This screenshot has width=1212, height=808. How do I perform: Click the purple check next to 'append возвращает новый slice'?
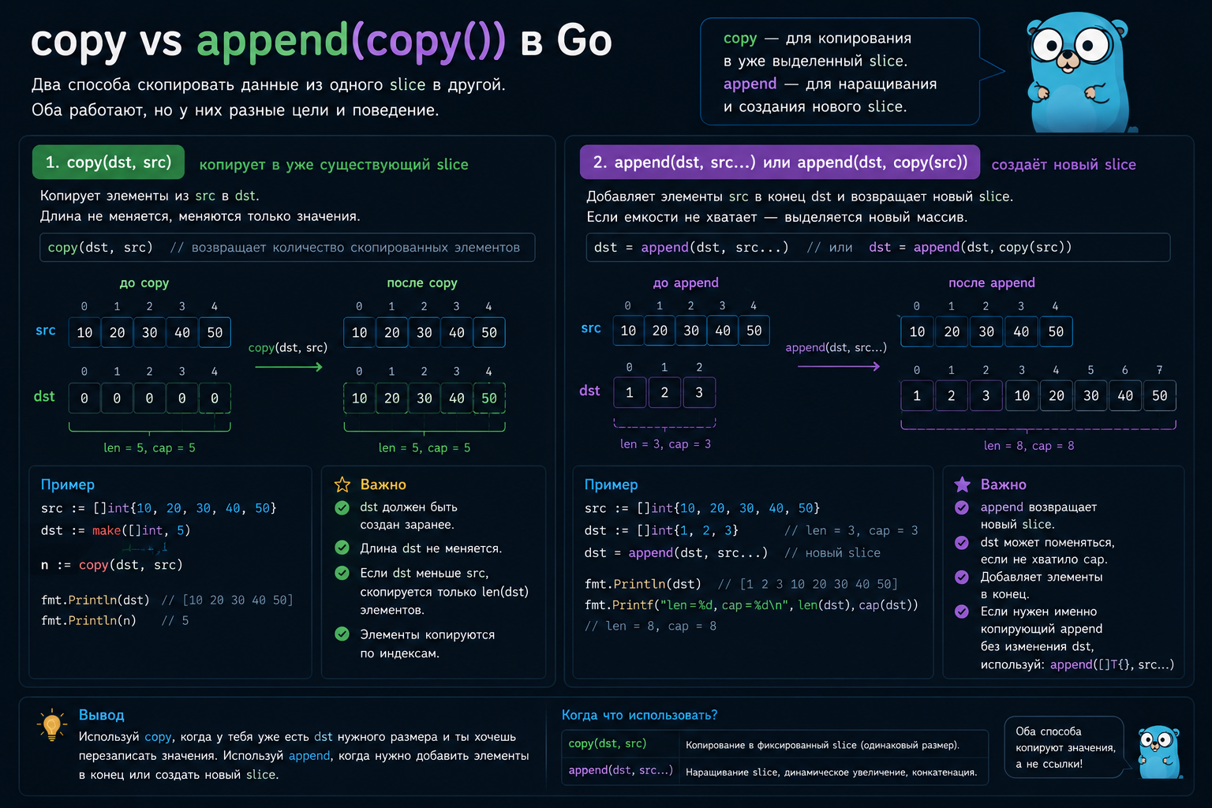962,507
